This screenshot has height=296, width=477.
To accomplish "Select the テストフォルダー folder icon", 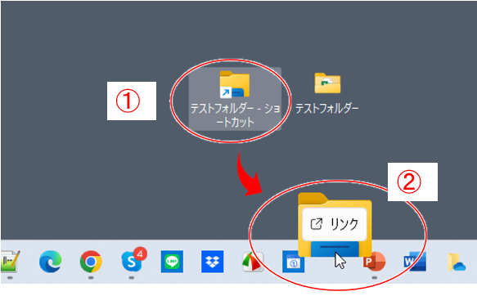I will click(x=327, y=83).
